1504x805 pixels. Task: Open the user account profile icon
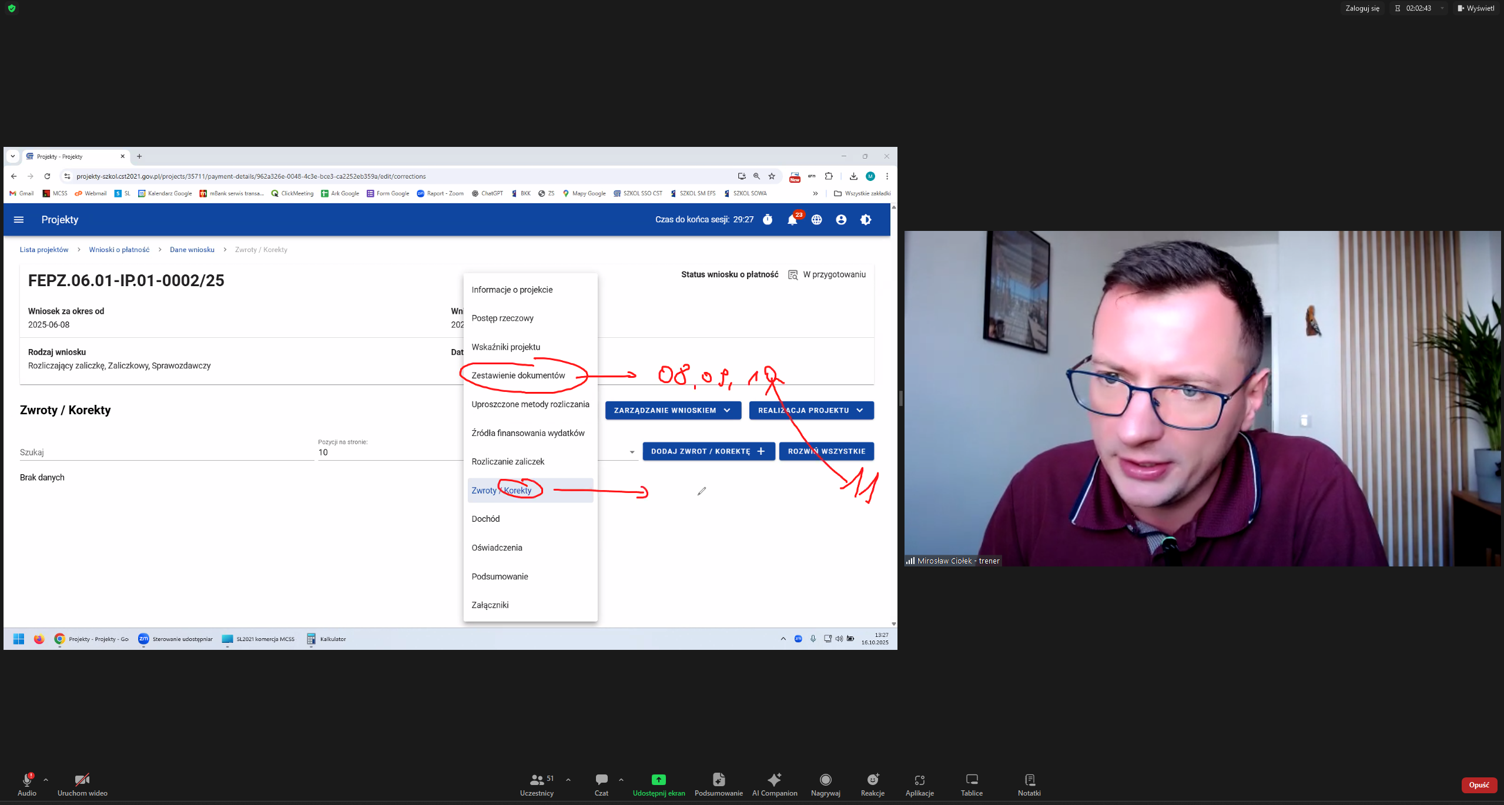[841, 220]
